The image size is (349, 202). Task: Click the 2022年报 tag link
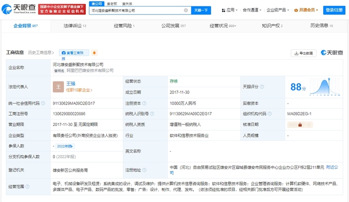pos(65,146)
